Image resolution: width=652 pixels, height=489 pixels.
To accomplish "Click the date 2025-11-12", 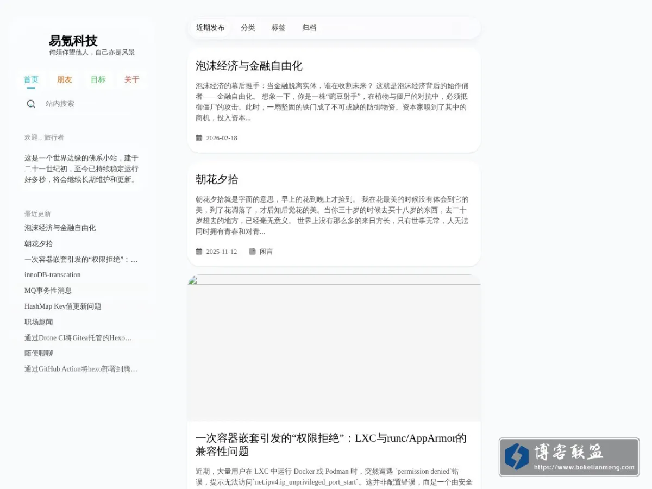I will click(x=222, y=252).
